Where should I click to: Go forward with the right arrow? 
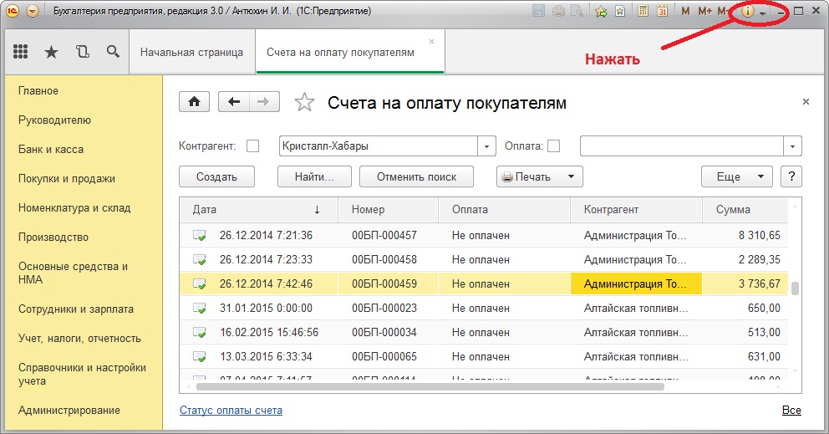(264, 102)
